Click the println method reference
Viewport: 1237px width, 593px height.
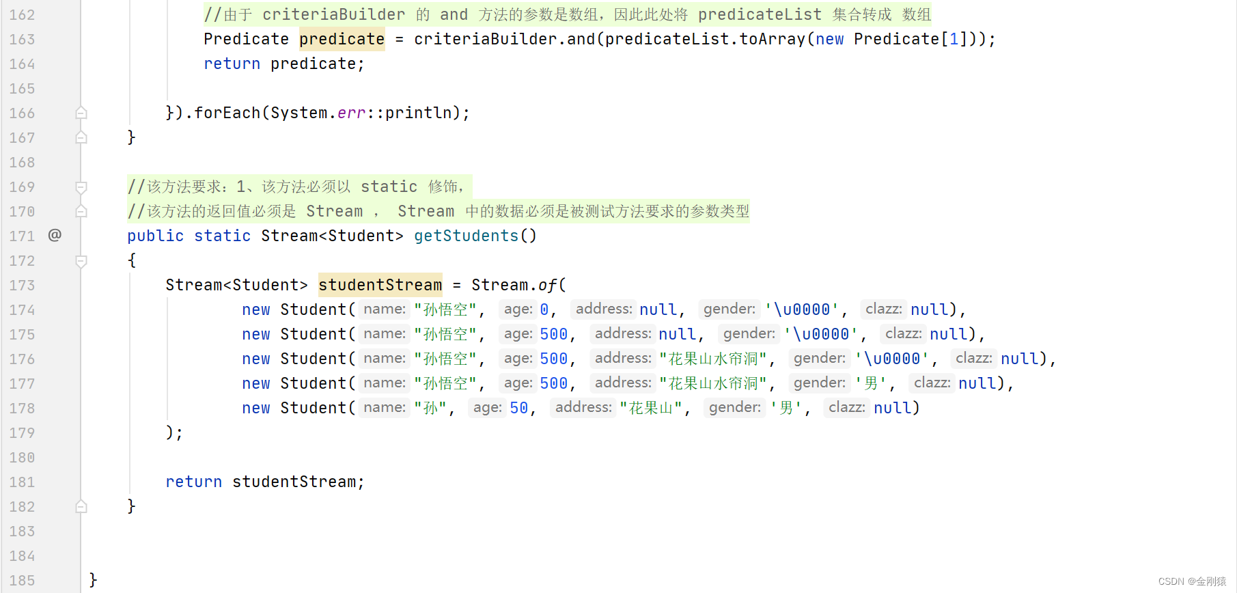click(419, 113)
